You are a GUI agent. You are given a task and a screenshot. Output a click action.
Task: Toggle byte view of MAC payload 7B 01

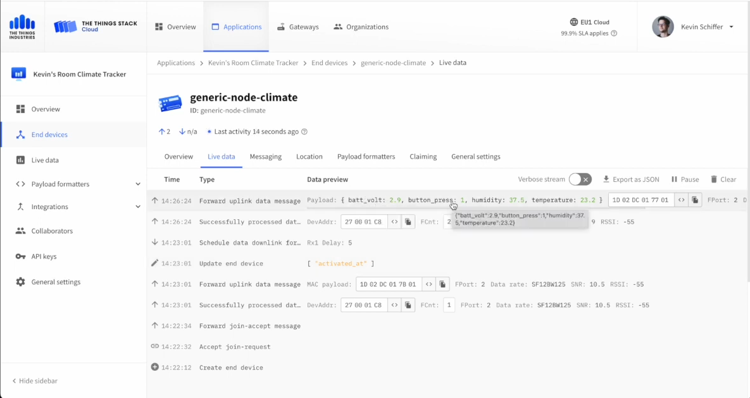pyautogui.click(x=428, y=284)
